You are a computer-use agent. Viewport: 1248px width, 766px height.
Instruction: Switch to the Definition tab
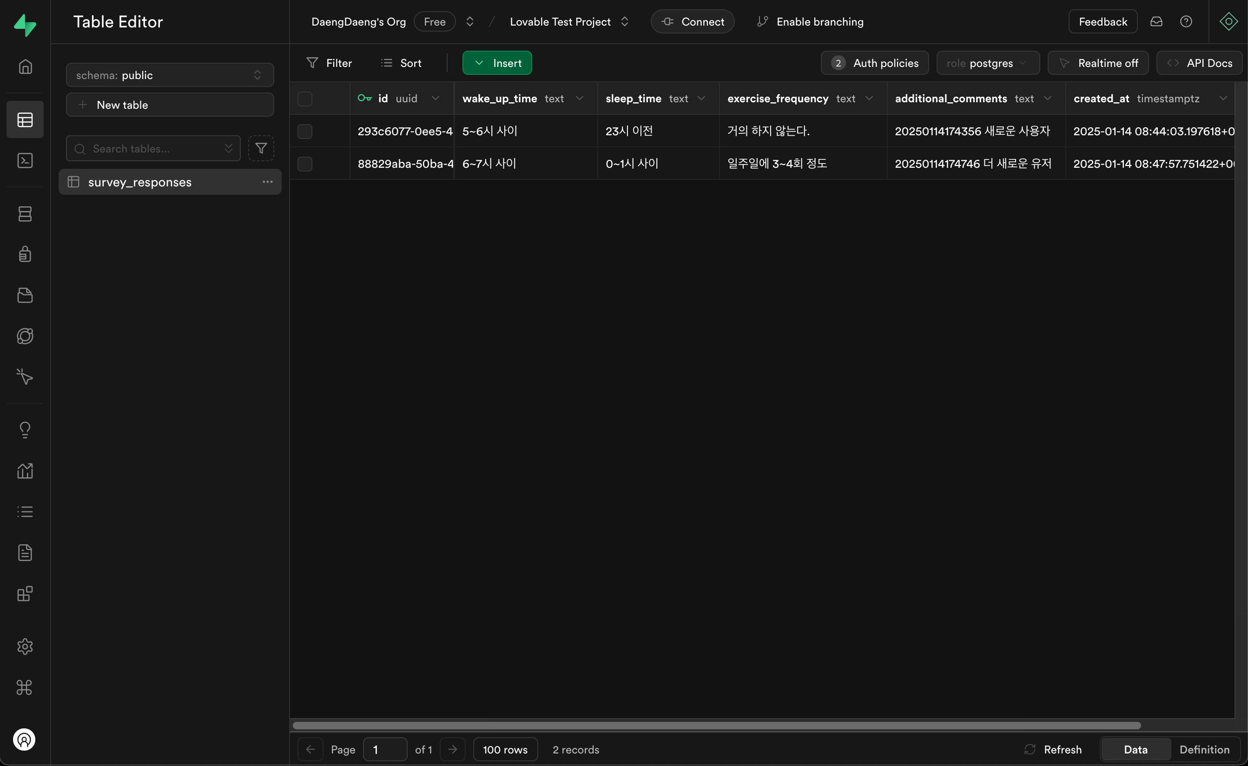(1204, 749)
